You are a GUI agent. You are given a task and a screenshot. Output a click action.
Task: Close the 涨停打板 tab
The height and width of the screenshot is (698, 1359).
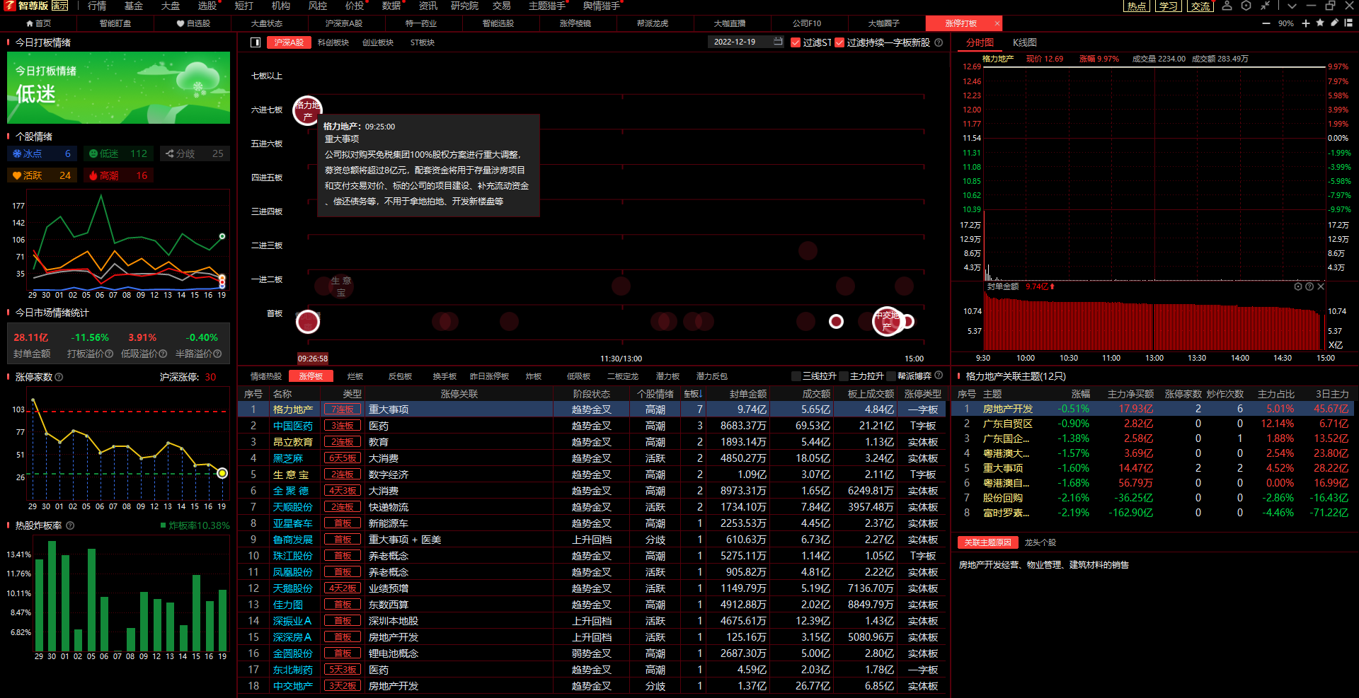(997, 23)
